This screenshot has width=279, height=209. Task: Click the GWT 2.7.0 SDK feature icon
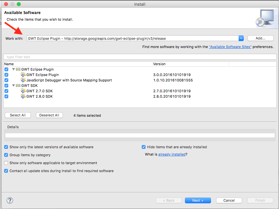pos(23,91)
